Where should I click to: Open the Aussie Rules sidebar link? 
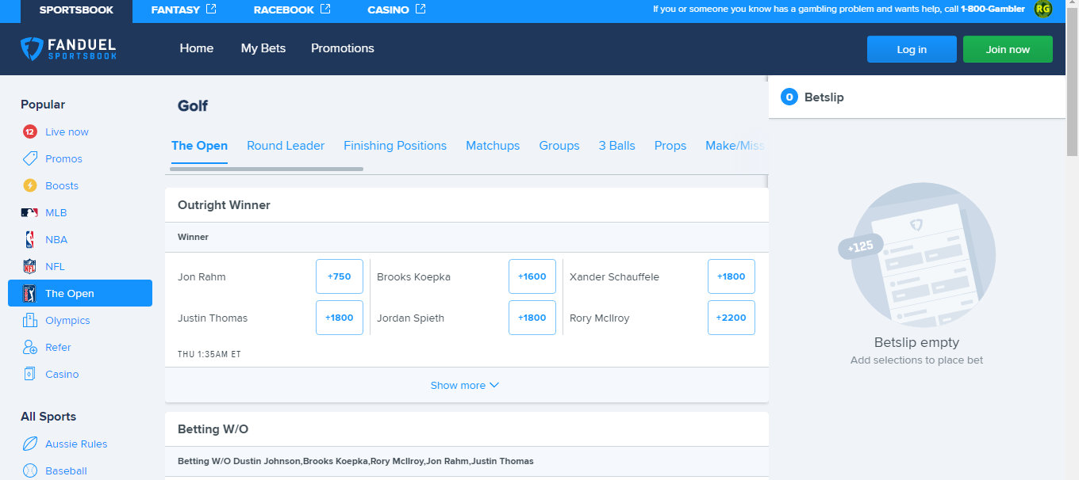pyautogui.click(x=76, y=444)
